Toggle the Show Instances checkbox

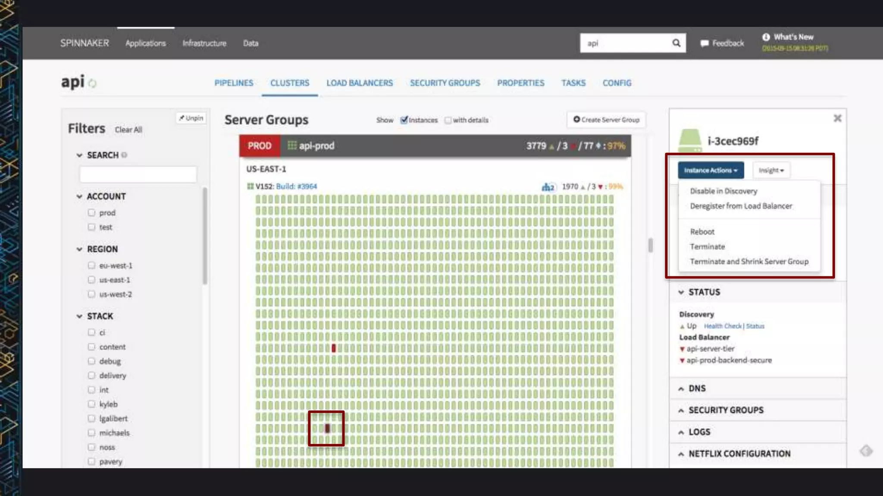404,120
